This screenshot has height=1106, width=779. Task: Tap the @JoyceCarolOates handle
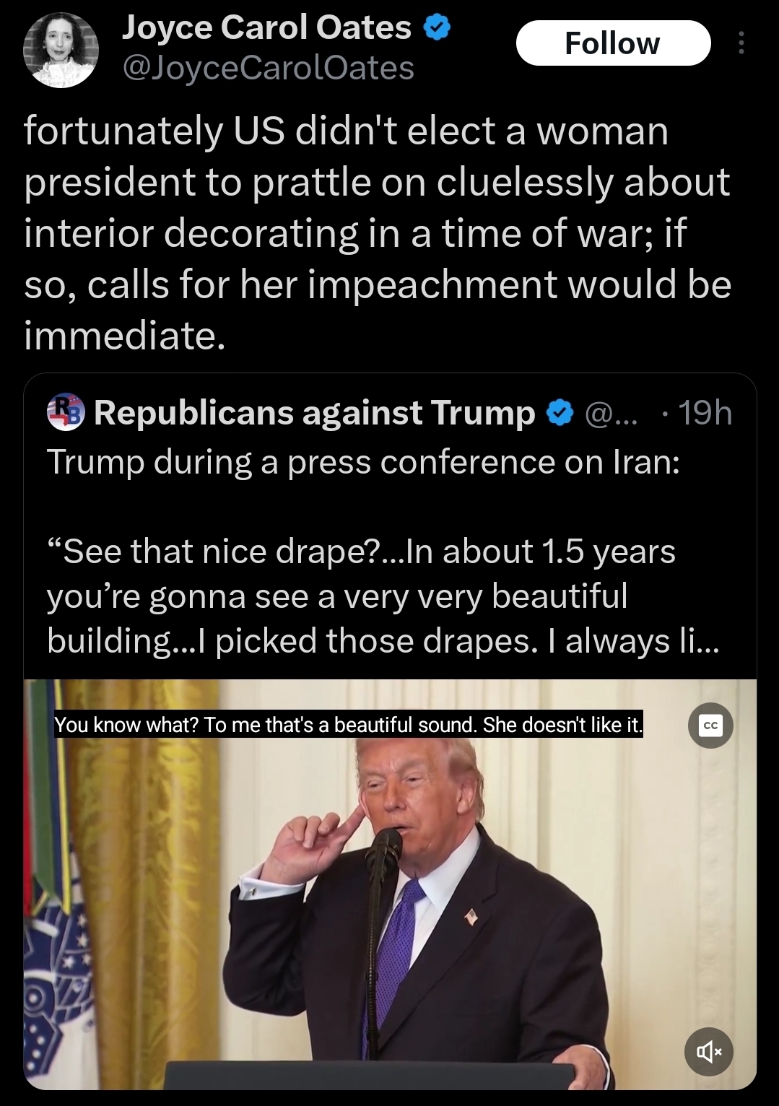click(x=269, y=68)
